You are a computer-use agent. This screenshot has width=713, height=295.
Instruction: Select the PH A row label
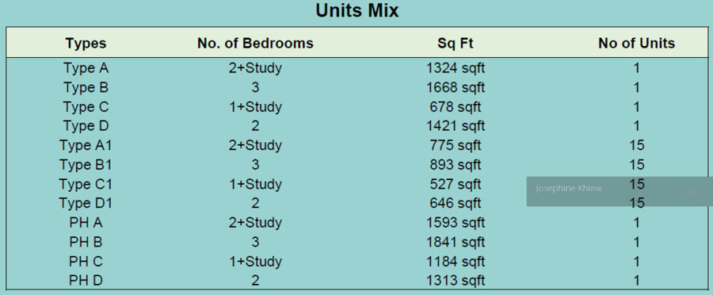tap(86, 223)
